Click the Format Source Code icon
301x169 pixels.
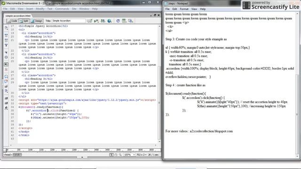[x=6, y=108]
